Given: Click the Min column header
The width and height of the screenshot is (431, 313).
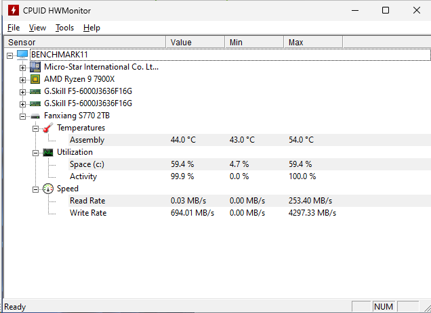Looking at the screenshot, I should coord(254,42).
